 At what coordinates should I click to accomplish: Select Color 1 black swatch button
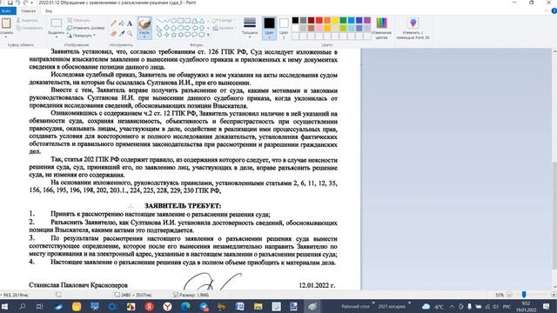(x=269, y=28)
